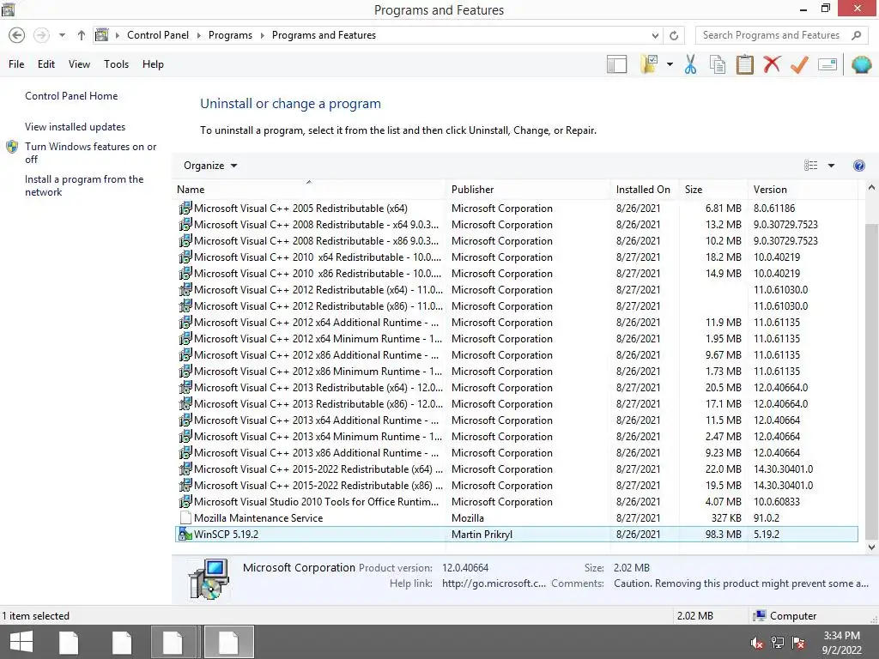The height and width of the screenshot is (659, 879).
Task: Click the Programs breadcrumb
Action: pos(230,35)
